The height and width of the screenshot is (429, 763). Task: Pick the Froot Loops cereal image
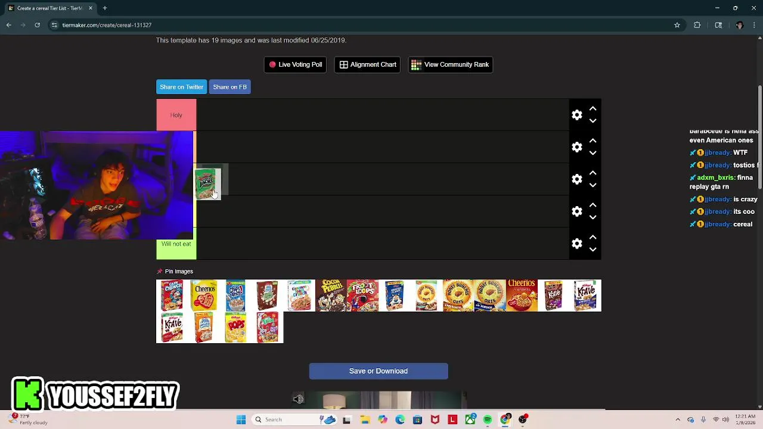(x=362, y=296)
